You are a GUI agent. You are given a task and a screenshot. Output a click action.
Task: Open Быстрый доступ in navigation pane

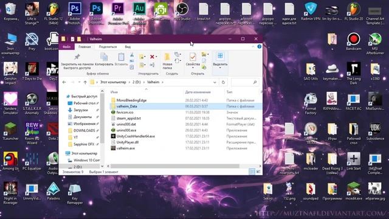coord(84,96)
